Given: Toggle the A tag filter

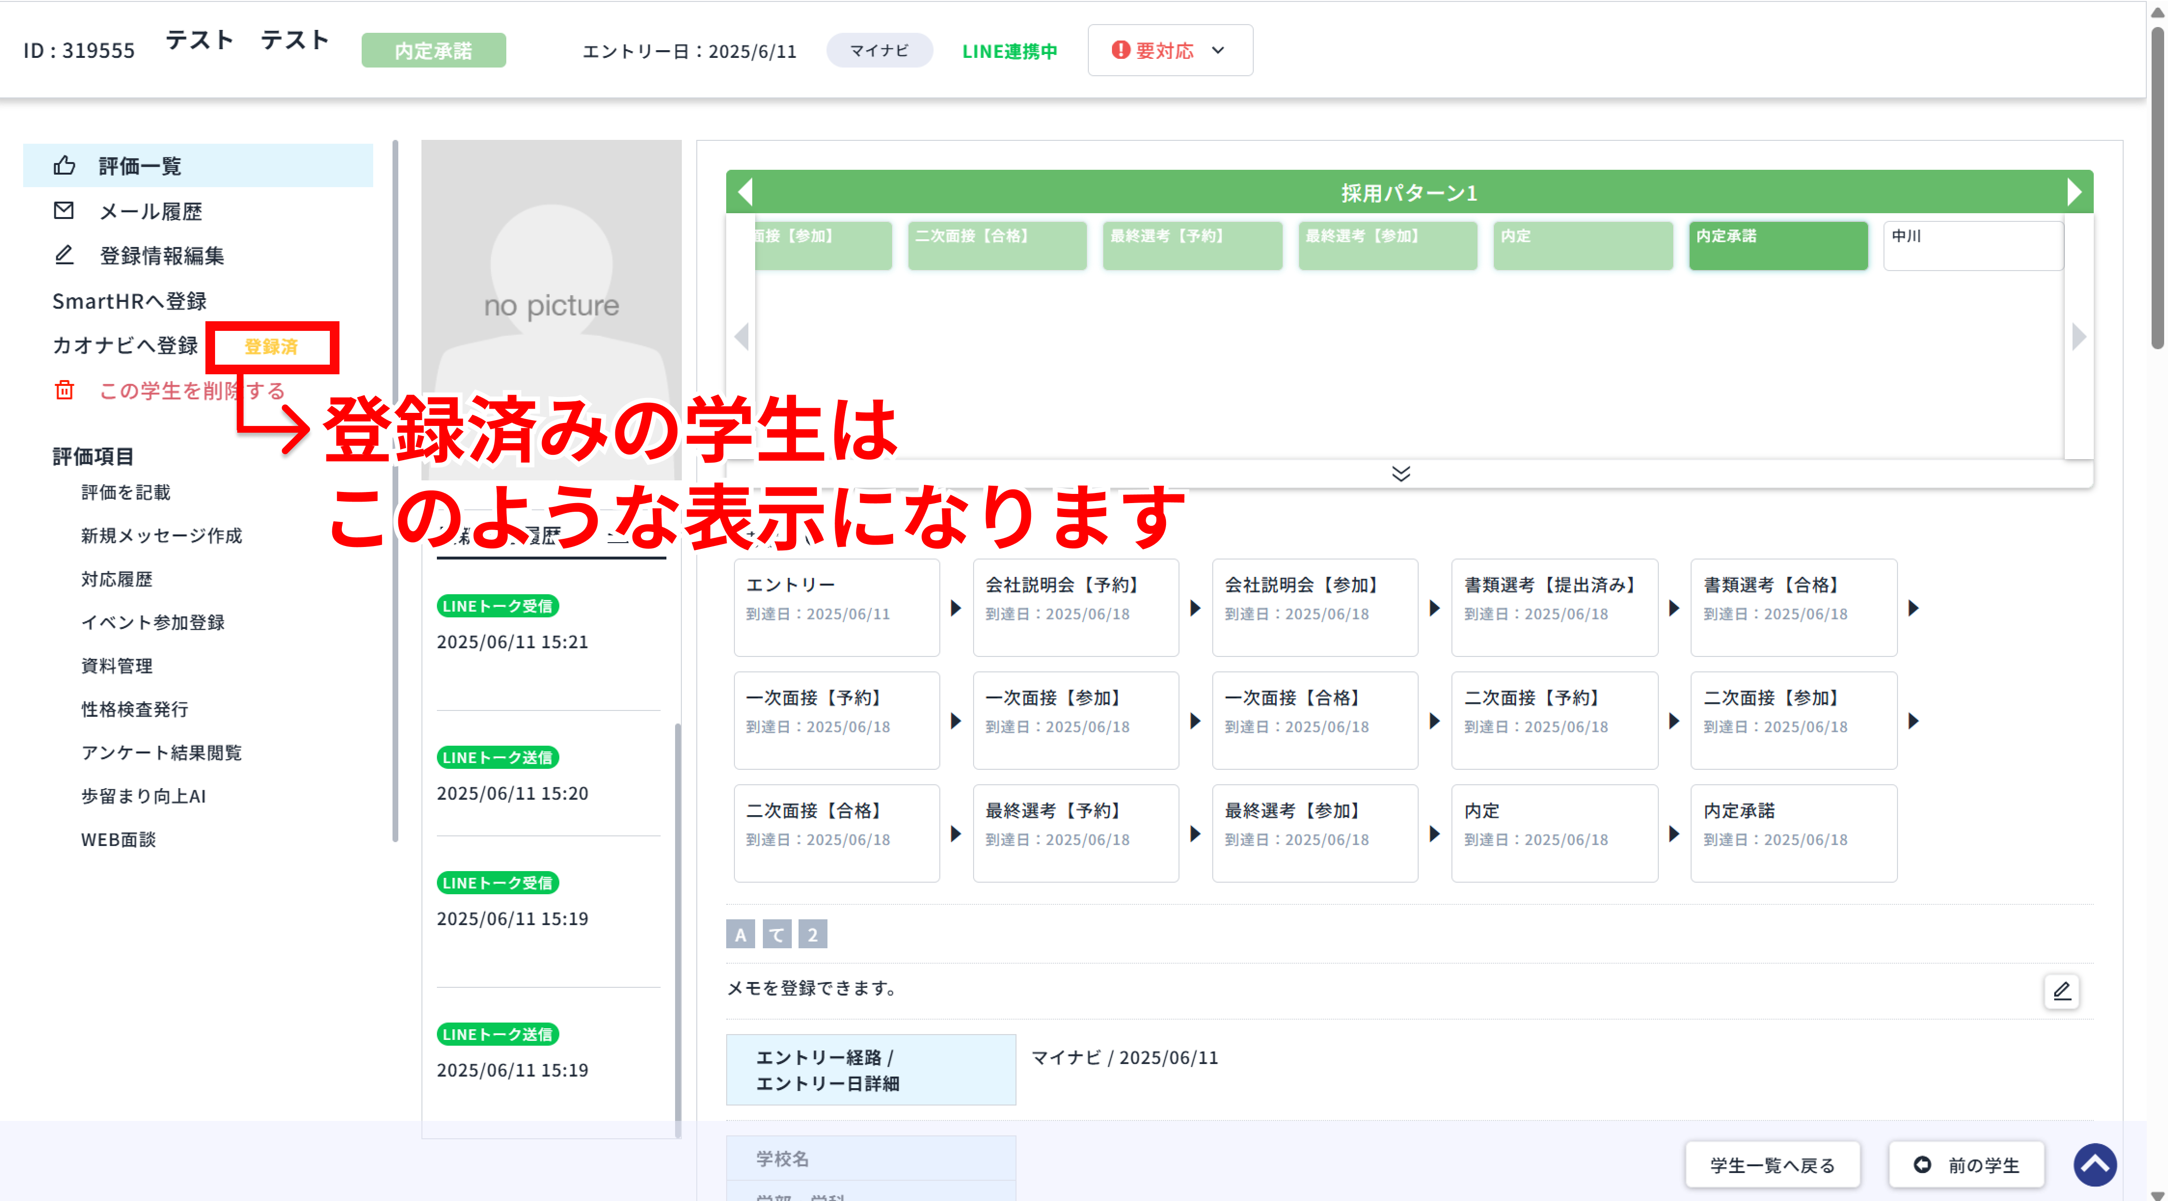Looking at the screenshot, I should [740, 933].
